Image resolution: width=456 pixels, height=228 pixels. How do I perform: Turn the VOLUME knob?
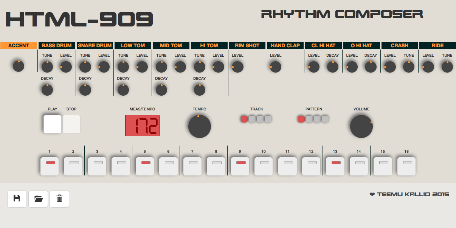coord(361,126)
